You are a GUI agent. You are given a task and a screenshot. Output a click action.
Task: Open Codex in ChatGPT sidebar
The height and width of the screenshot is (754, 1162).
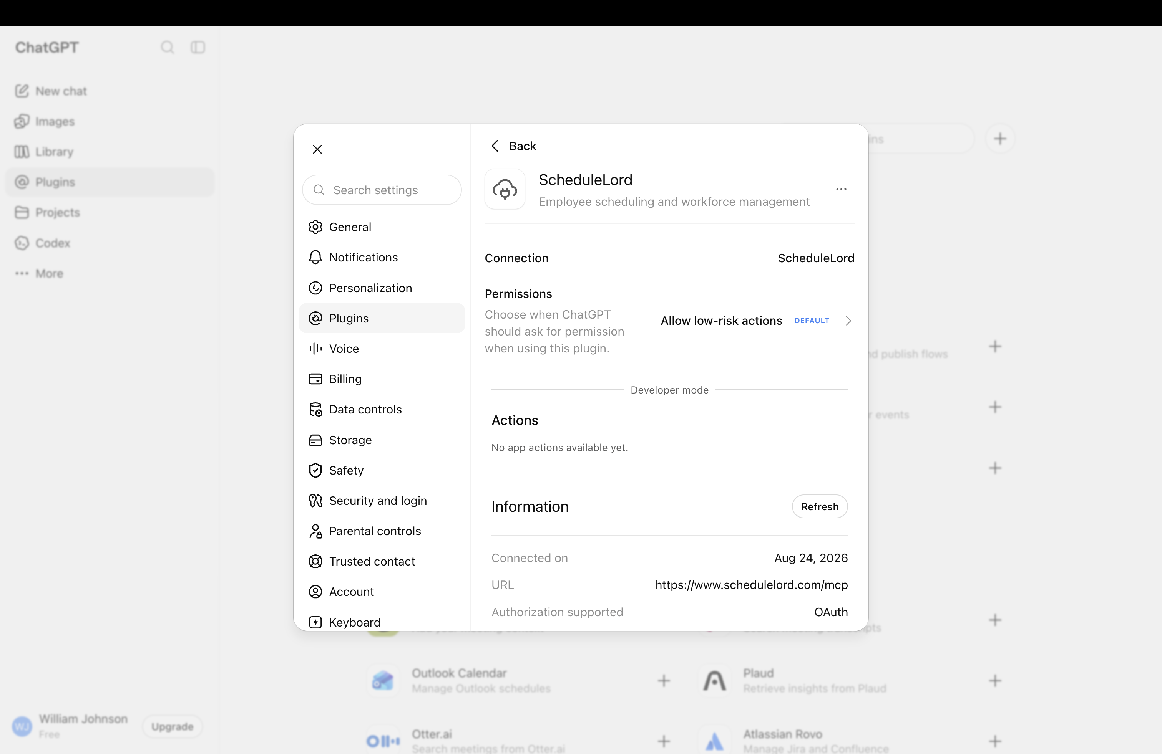tap(110, 243)
